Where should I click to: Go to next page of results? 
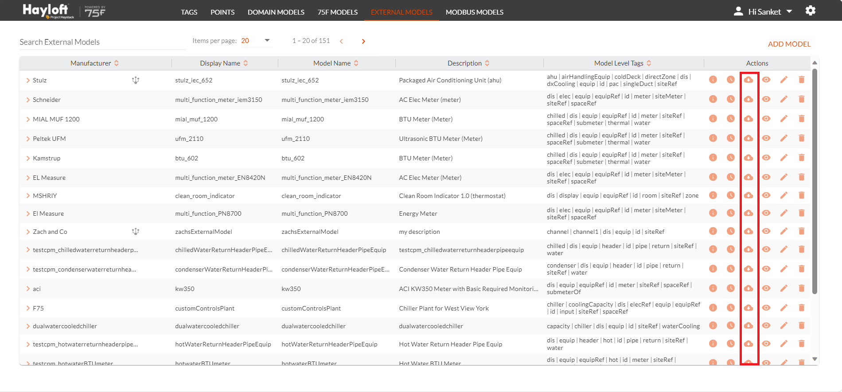click(363, 41)
